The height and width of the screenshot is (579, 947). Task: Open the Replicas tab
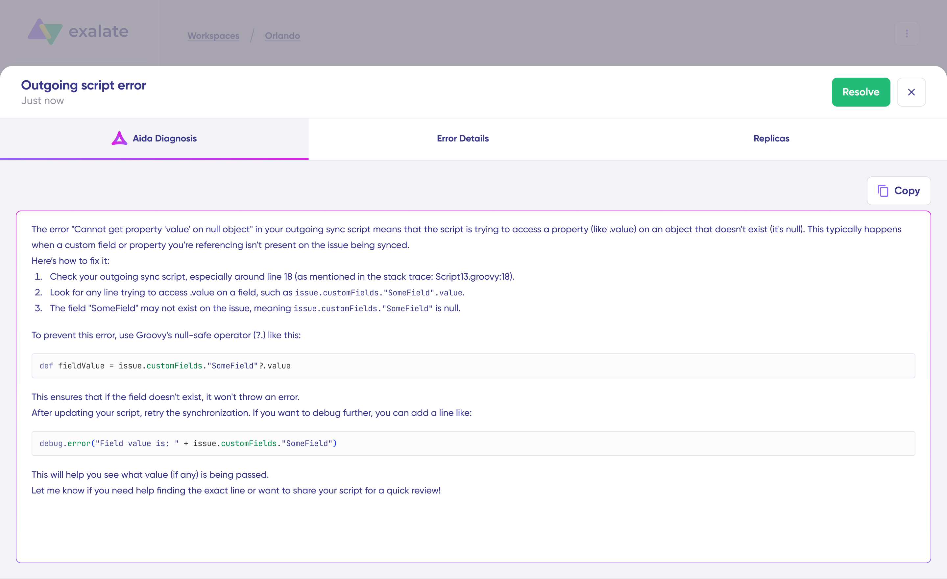coord(771,138)
